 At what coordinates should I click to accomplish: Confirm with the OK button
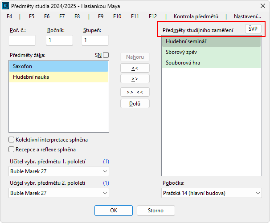click(114, 211)
